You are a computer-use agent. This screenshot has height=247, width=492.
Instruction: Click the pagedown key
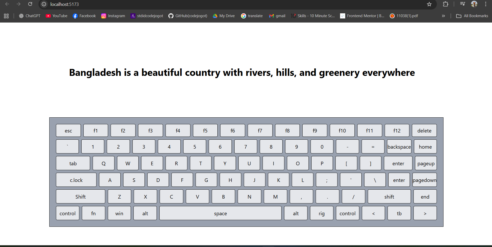(x=425, y=180)
